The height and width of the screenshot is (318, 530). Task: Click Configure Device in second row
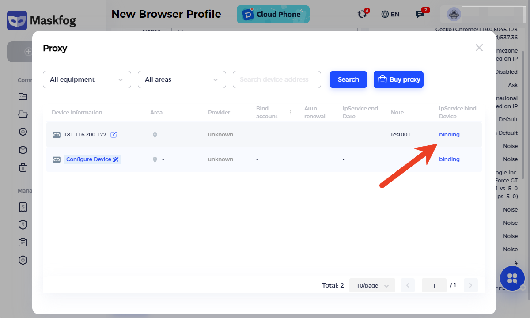pos(92,159)
